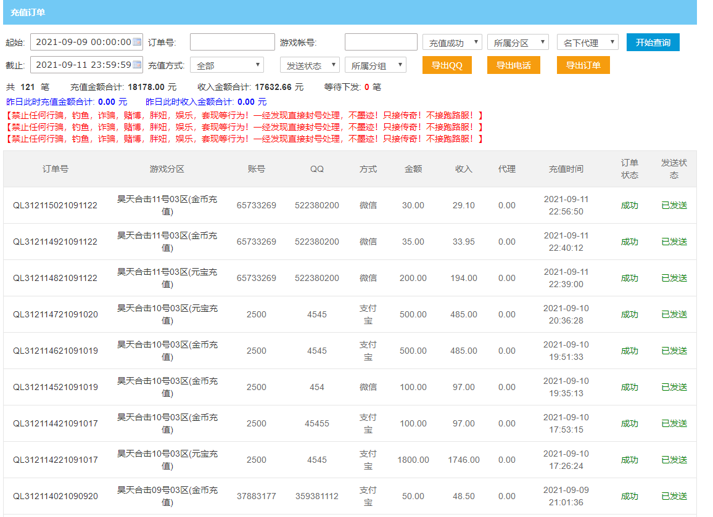The height and width of the screenshot is (517, 713).
Task: Open calendar picker for 起始 start date
Action: [137, 43]
